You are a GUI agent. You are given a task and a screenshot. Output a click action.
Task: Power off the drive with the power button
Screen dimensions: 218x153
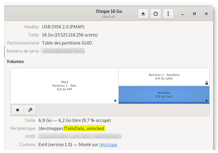156,14
